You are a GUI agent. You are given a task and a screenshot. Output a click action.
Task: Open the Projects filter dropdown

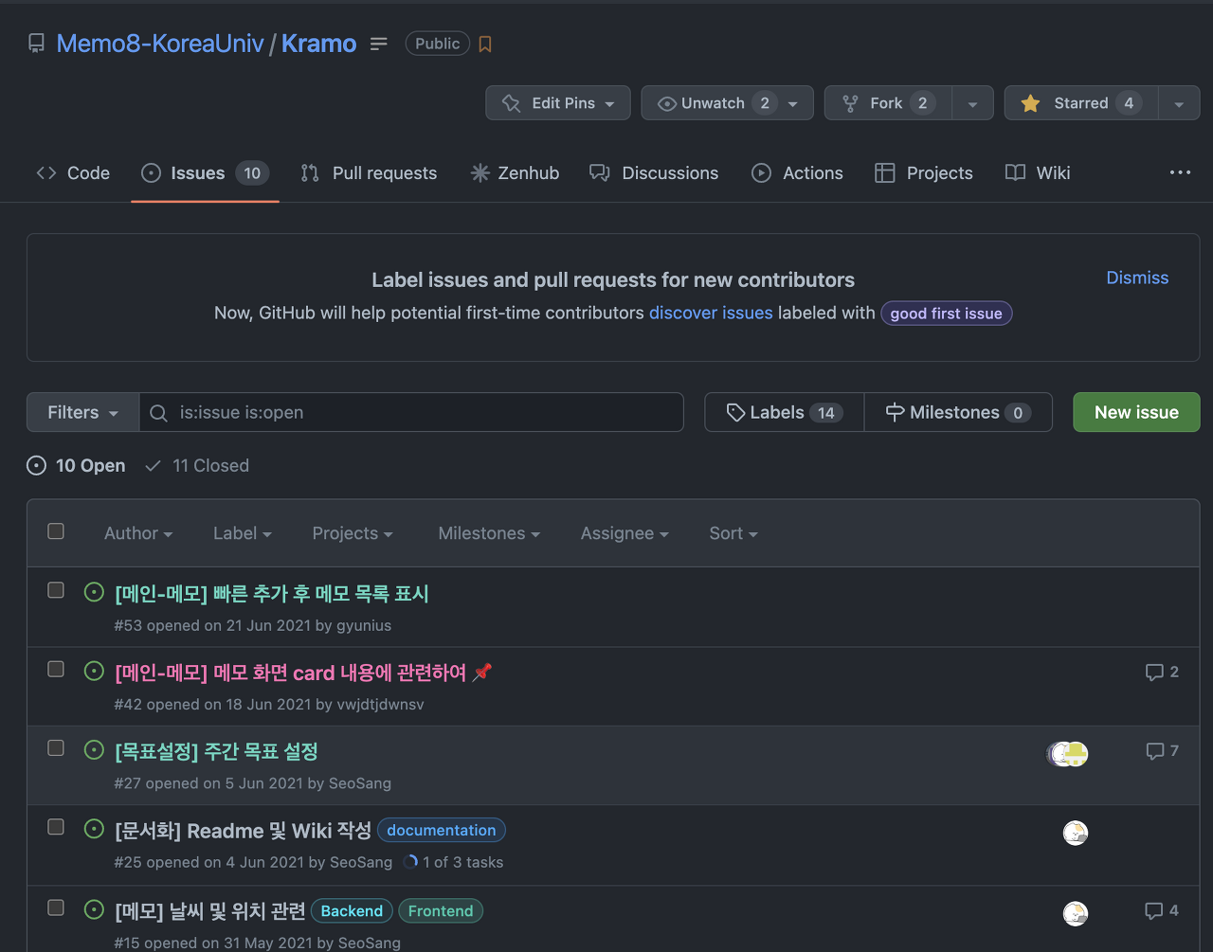(x=353, y=533)
